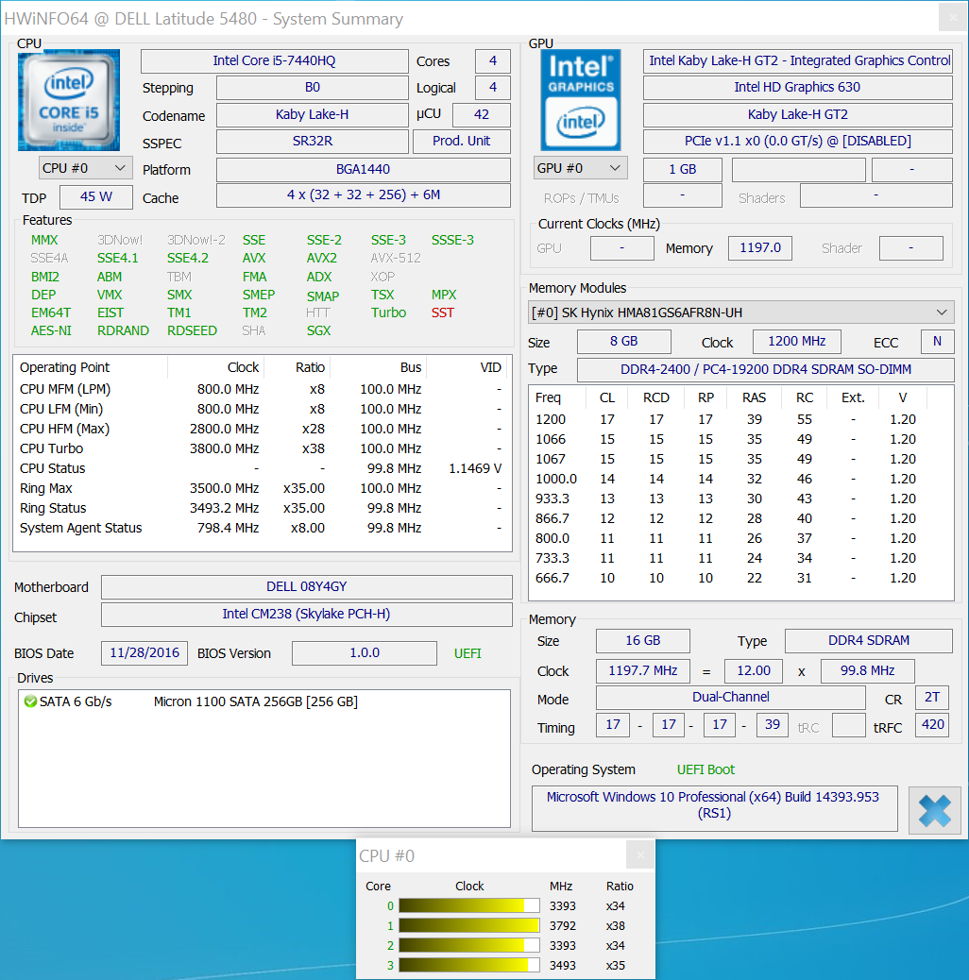Expand the SK Hynix memory module dropdown
The image size is (969, 980).
[x=740, y=313]
